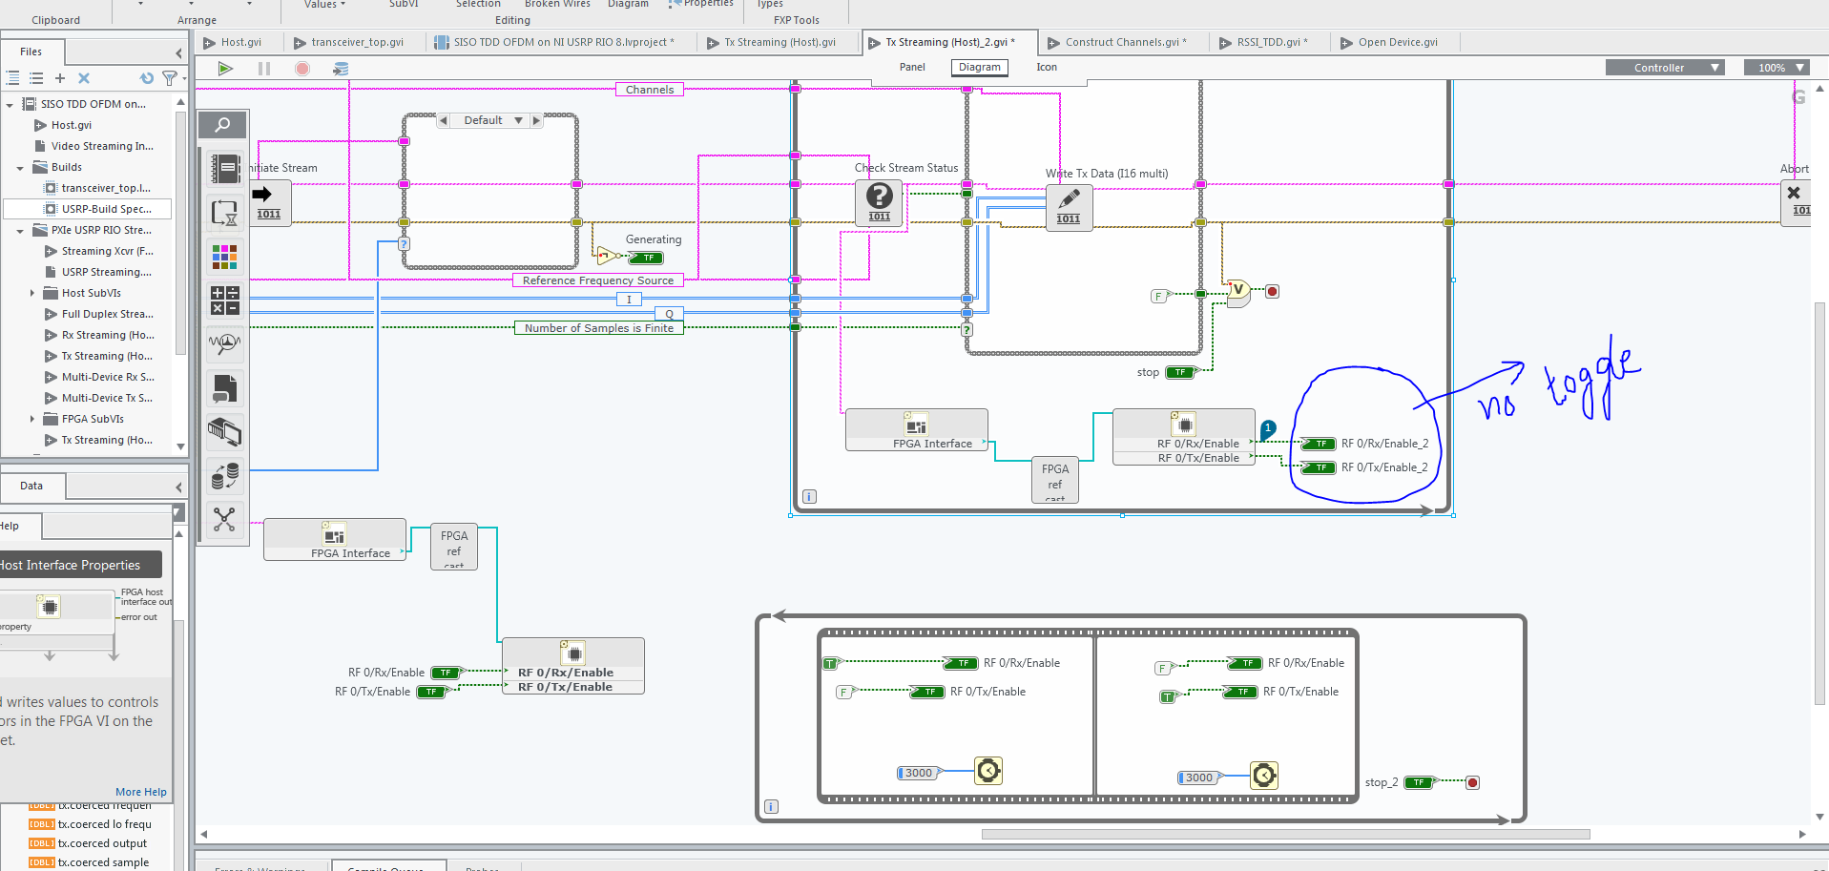Click the 3000 constant in left frame
The width and height of the screenshot is (1829, 871).
tap(918, 773)
